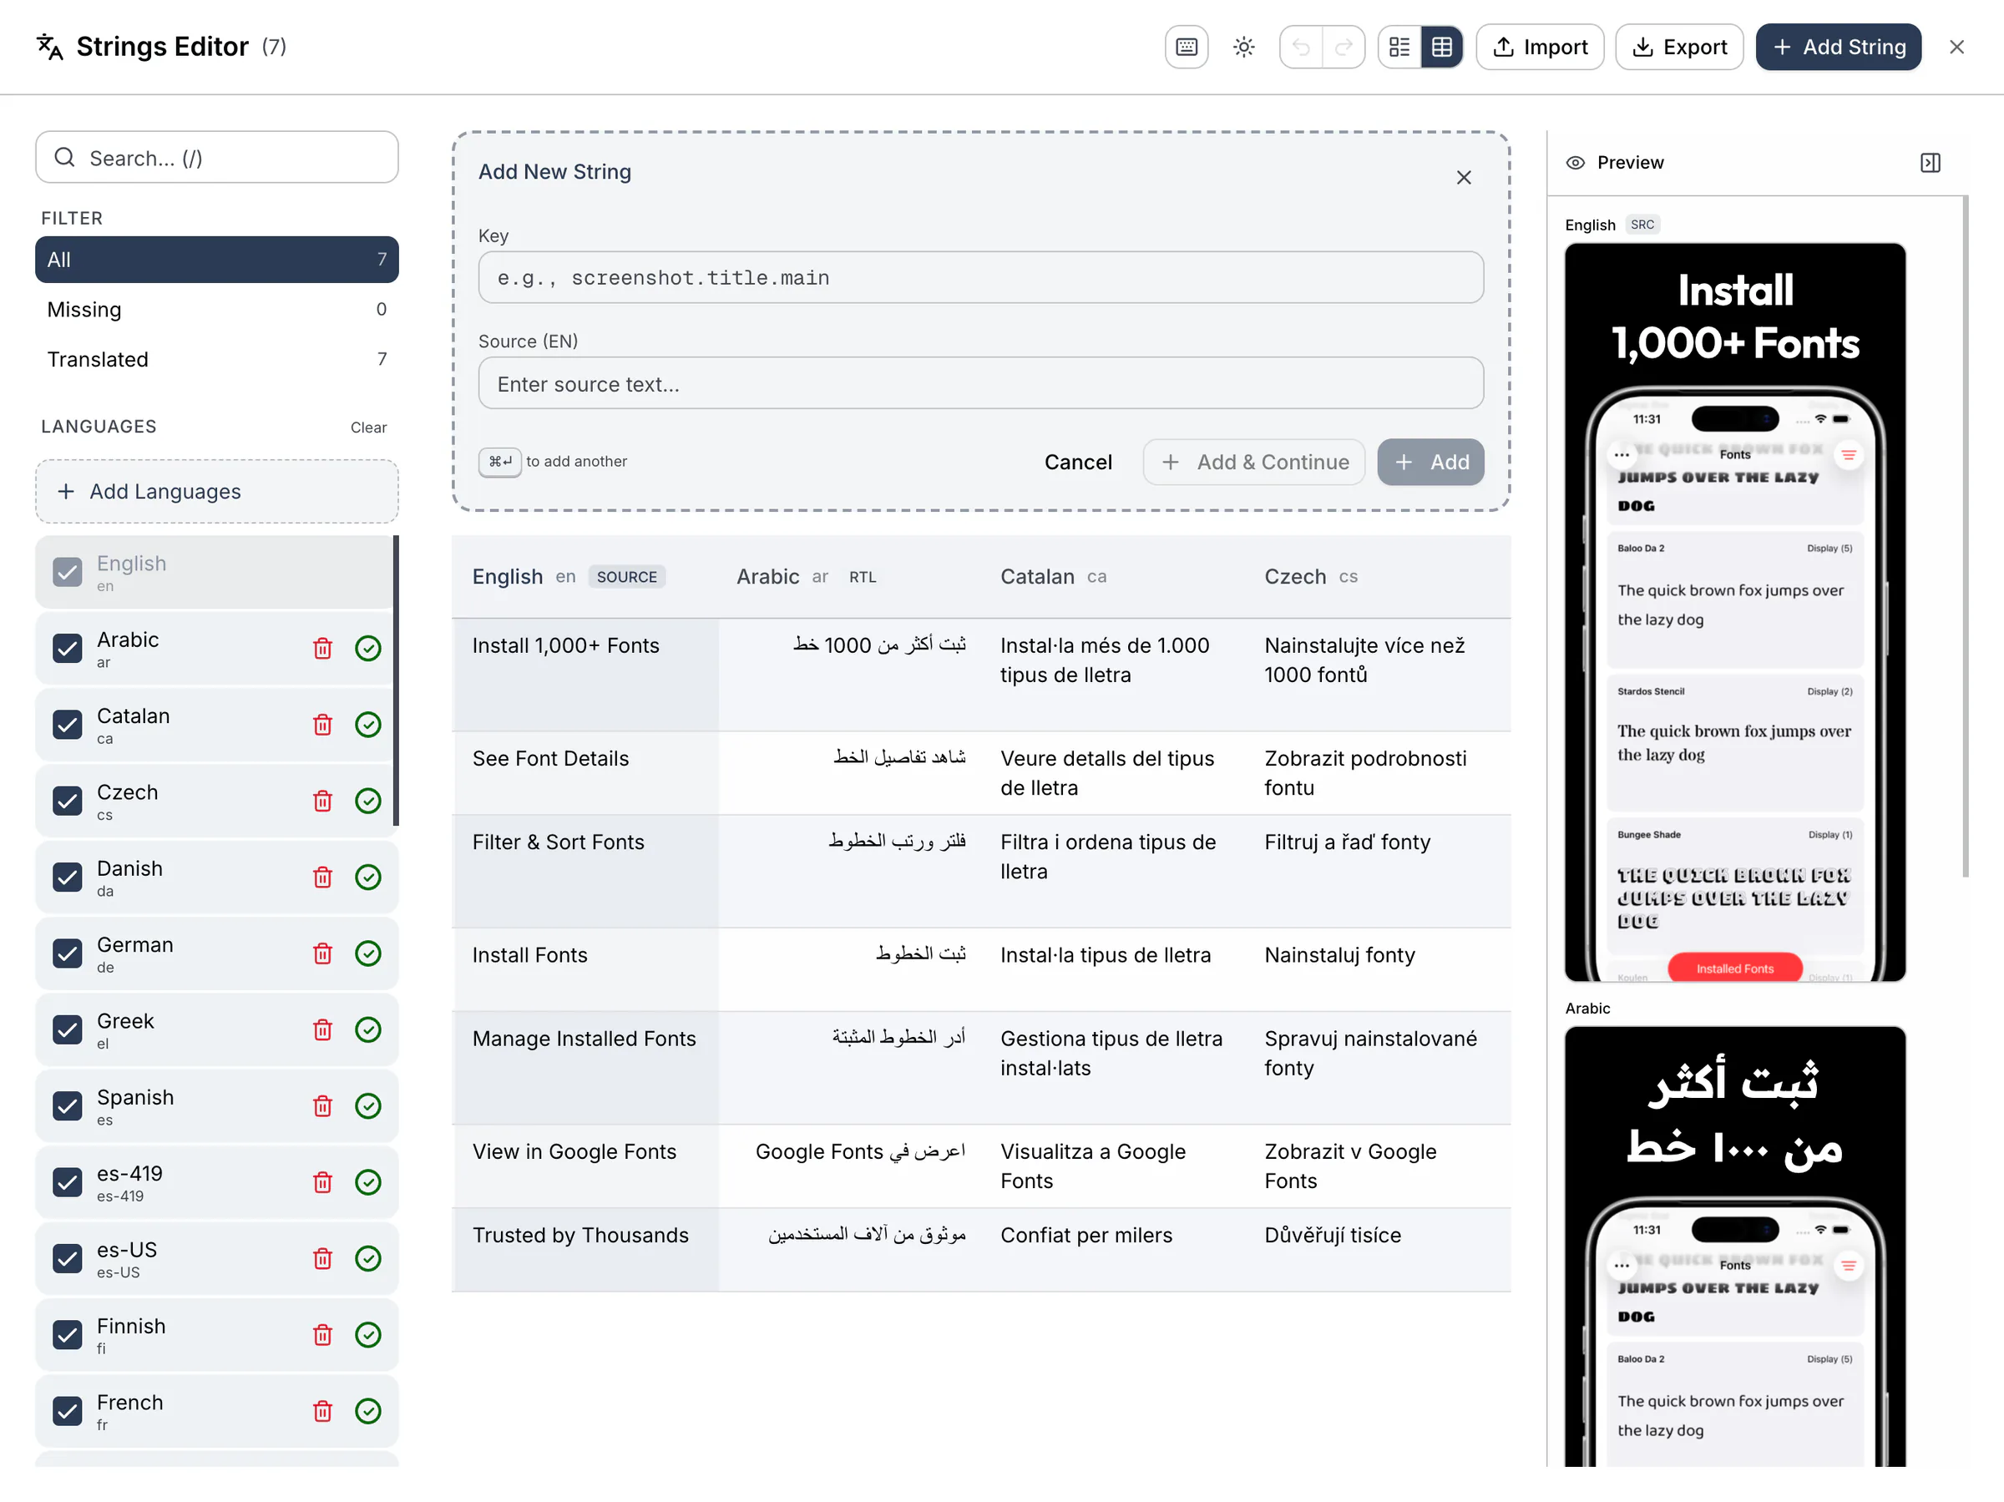This screenshot has height=1502, width=2004.
Task: Open the Add Languages dialog
Action: tap(217, 491)
